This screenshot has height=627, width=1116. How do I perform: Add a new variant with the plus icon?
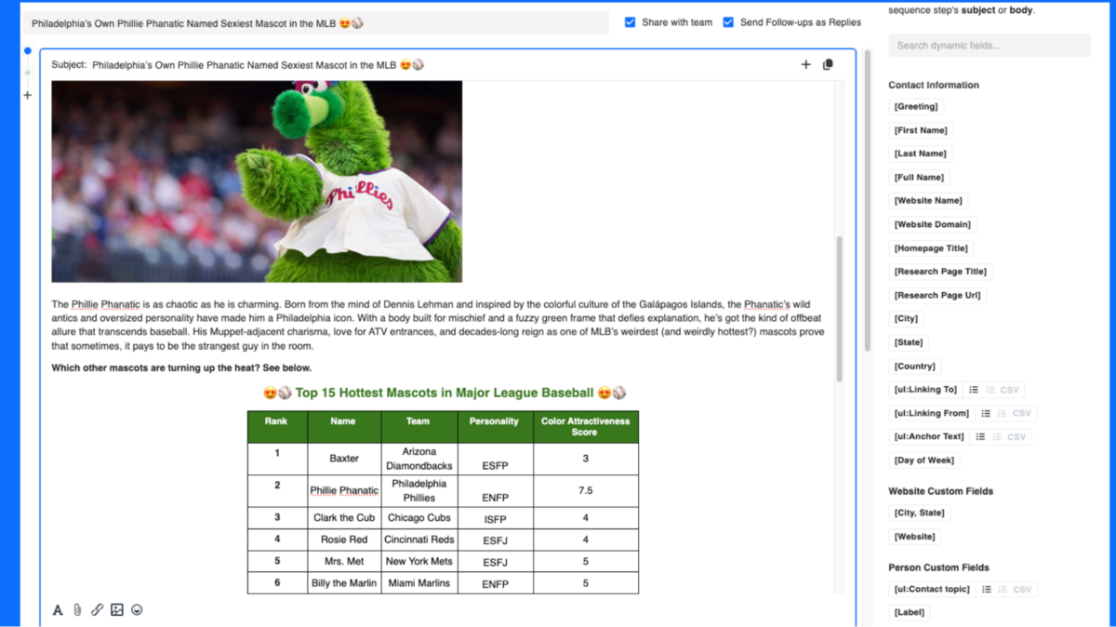point(805,64)
